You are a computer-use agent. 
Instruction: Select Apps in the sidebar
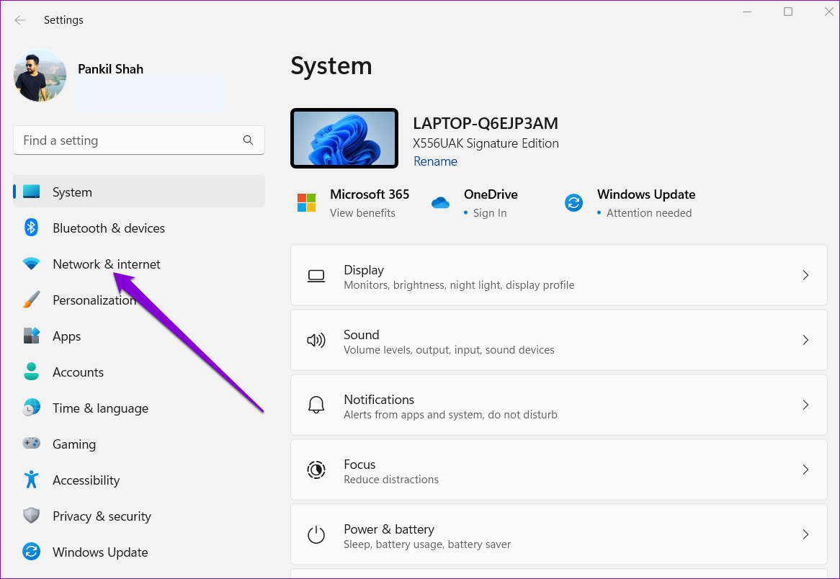[67, 336]
